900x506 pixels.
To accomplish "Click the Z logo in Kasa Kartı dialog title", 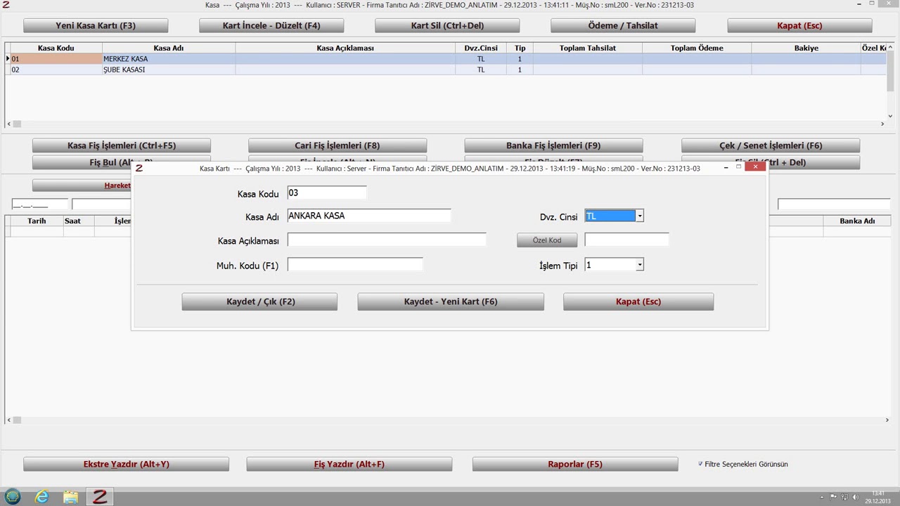I will point(139,168).
